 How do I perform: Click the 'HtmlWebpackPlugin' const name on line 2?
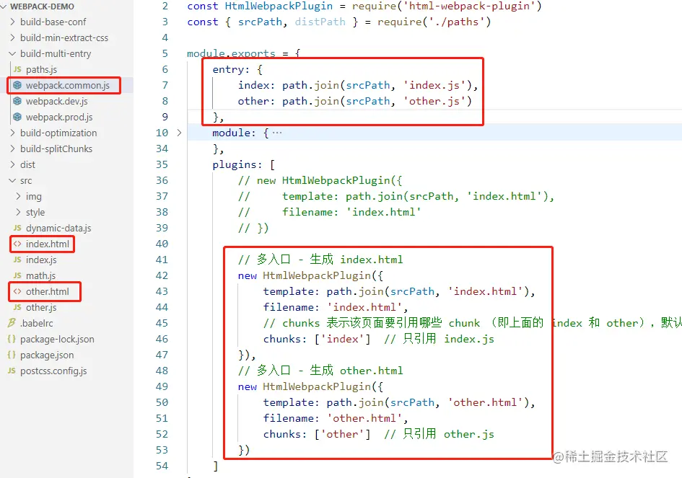pyautogui.click(x=279, y=6)
